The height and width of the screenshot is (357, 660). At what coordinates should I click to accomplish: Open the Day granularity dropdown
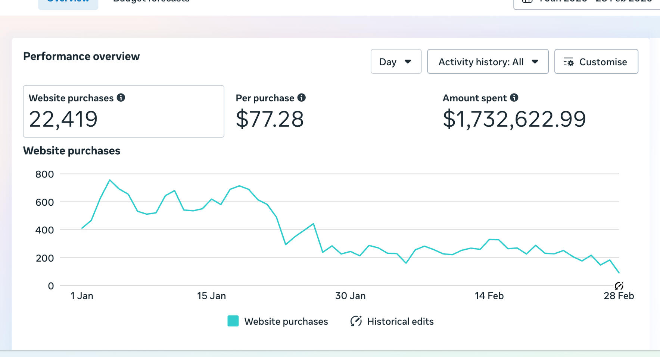click(x=396, y=62)
